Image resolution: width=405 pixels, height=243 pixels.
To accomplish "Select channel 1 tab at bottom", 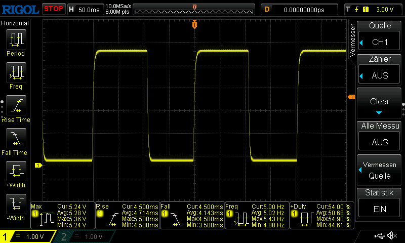I will [28, 236].
